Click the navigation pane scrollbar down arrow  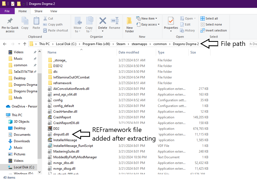(39, 172)
